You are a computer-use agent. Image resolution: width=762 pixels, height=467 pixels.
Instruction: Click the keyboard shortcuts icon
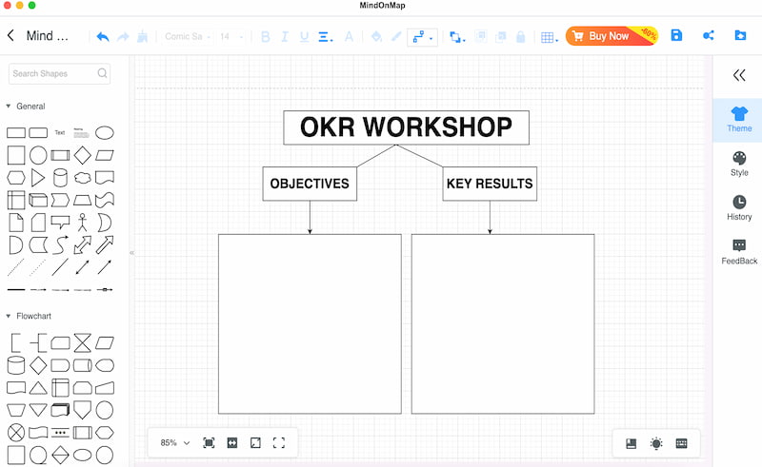click(681, 443)
